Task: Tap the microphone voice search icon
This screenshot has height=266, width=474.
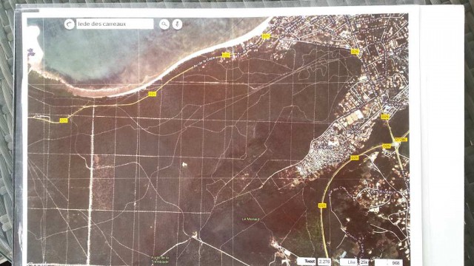Action: click(x=178, y=24)
